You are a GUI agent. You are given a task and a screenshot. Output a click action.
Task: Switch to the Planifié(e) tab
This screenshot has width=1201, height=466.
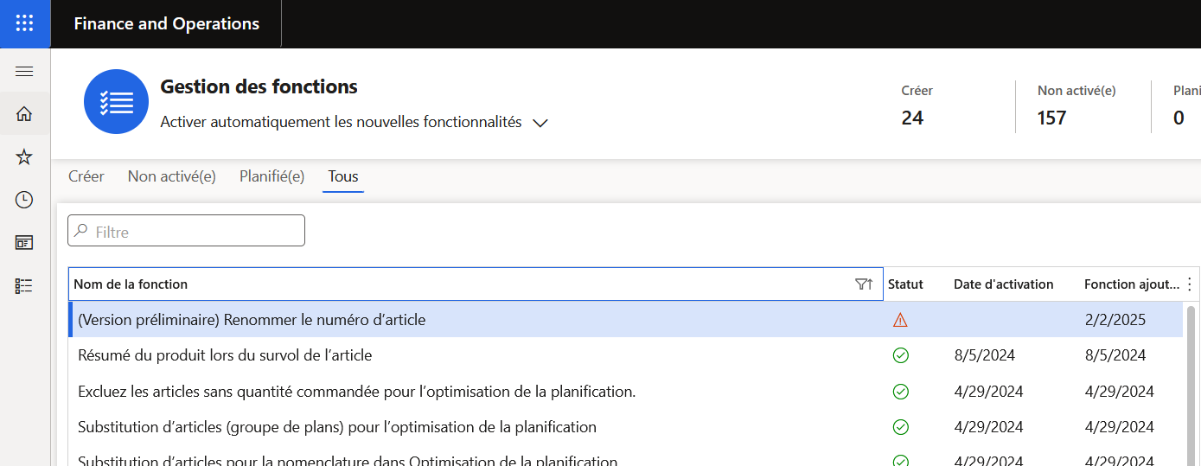[272, 176]
